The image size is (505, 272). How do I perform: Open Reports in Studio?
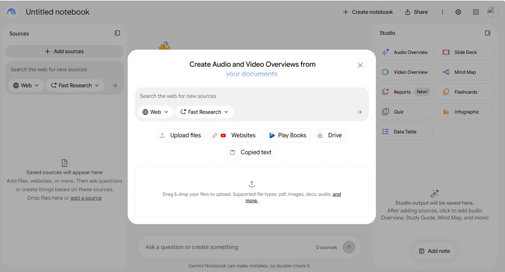(x=404, y=92)
